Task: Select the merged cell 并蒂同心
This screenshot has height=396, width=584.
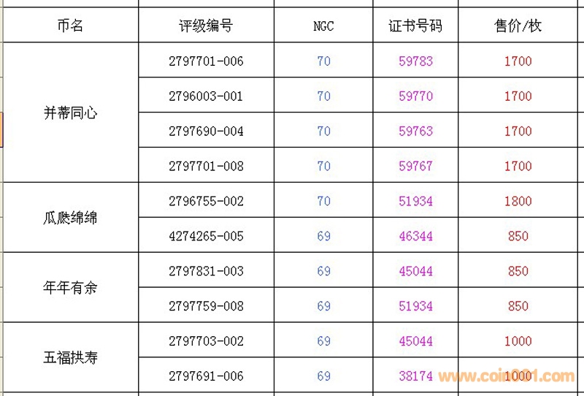Action: [x=70, y=113]
